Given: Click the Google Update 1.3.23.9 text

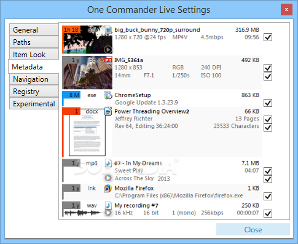Looking at the screenshot, I should (x=146, y=103).
